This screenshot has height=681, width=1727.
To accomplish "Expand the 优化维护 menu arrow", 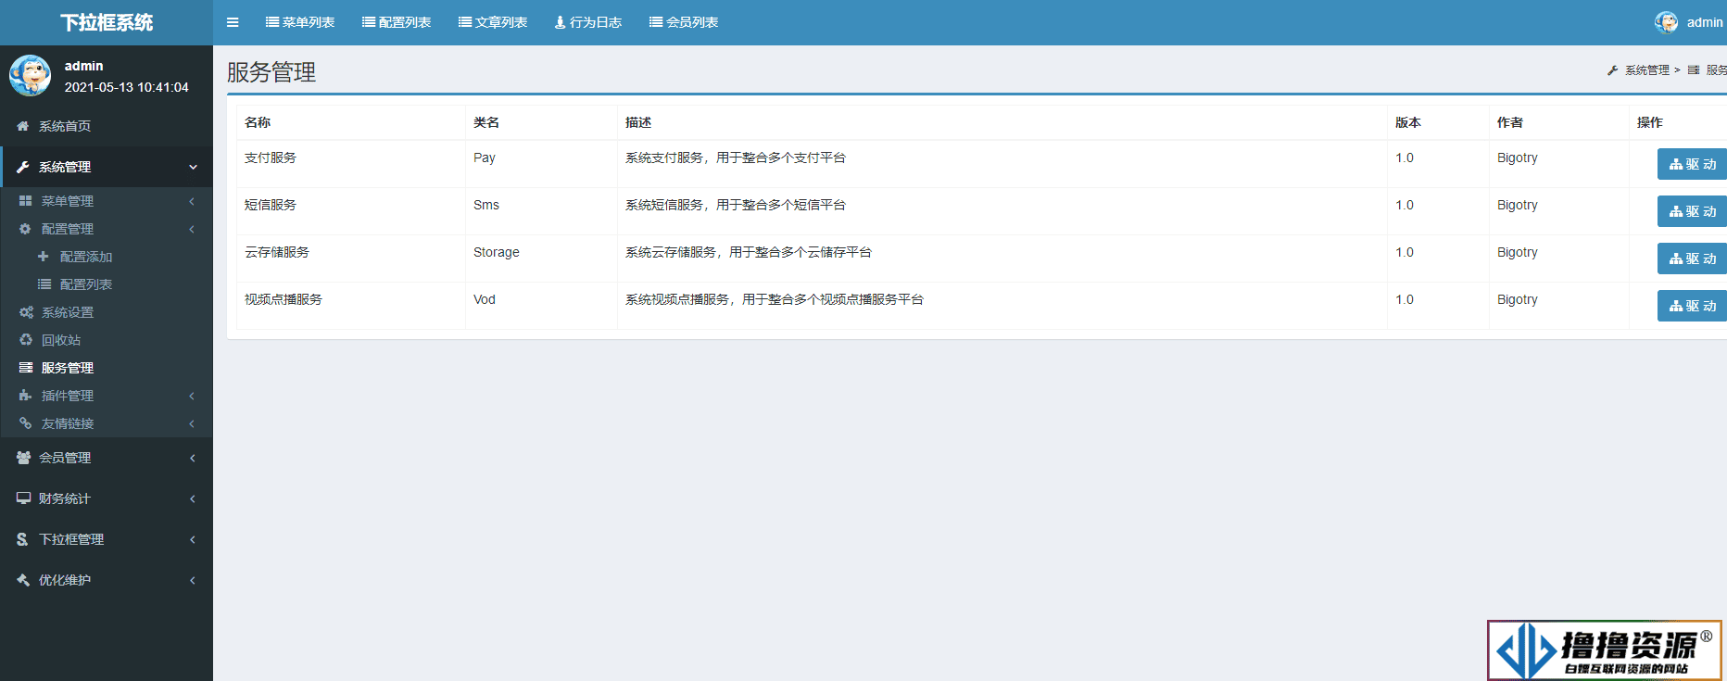I will click(193, 580).
